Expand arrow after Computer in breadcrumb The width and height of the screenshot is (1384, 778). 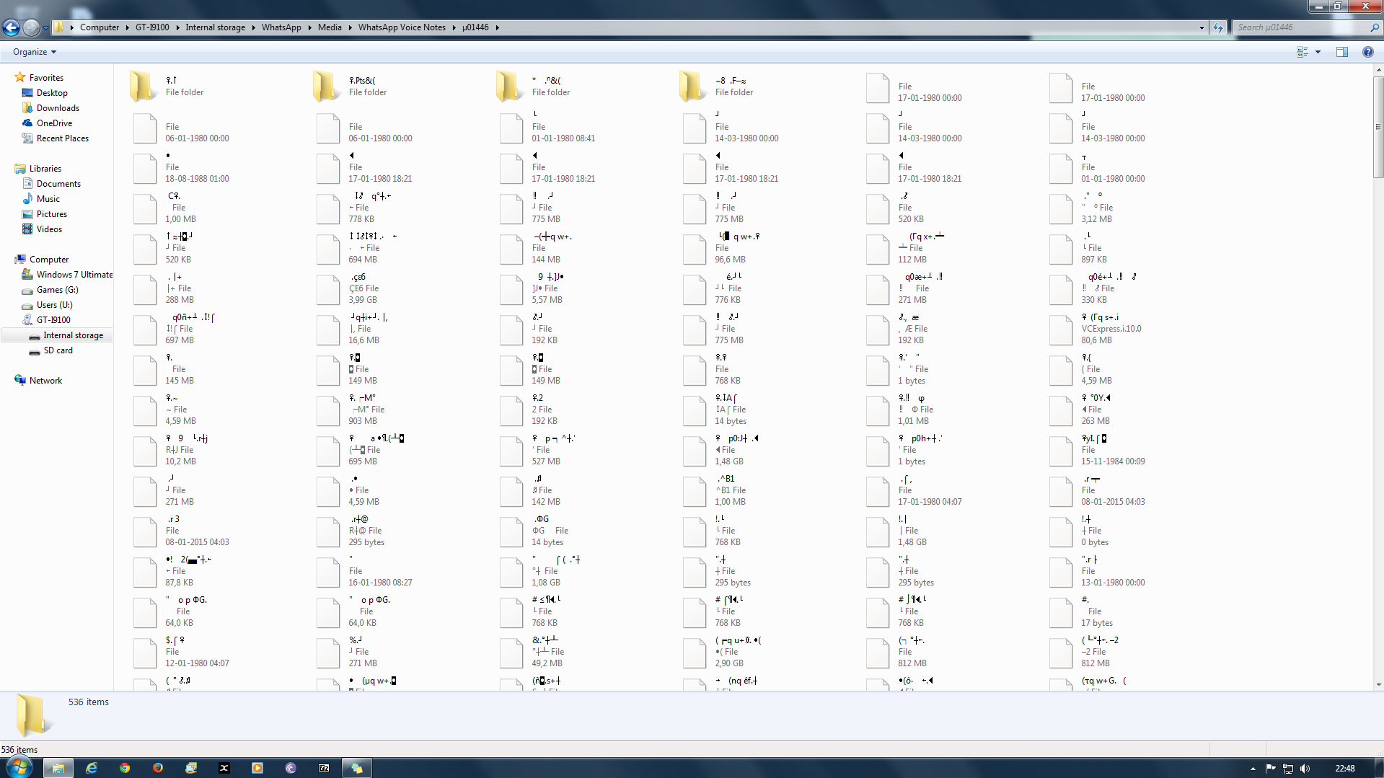tap(127, 27)
